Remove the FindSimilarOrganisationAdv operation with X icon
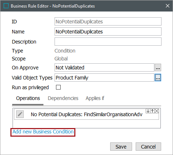The image size is (173, 155). coord(156,111)
